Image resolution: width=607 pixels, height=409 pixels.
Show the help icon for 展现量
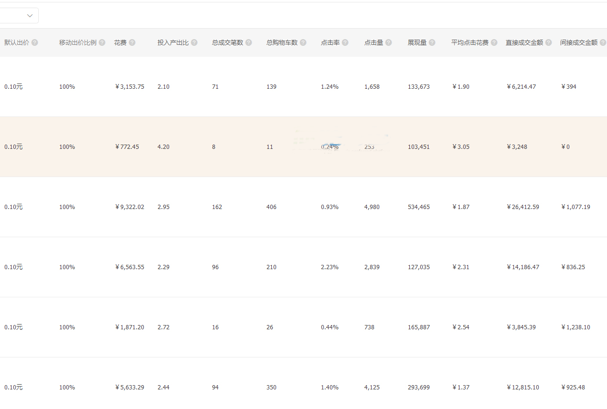pyautogui.click(x=432, y=42)
